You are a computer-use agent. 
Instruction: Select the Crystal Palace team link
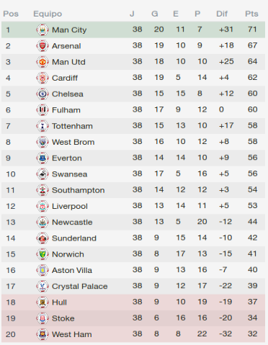pyautogui.click(x=80, y=286)
